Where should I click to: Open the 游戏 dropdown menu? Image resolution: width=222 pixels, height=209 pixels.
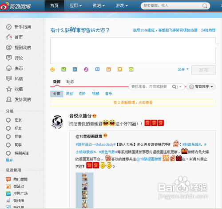coord(122,6)
